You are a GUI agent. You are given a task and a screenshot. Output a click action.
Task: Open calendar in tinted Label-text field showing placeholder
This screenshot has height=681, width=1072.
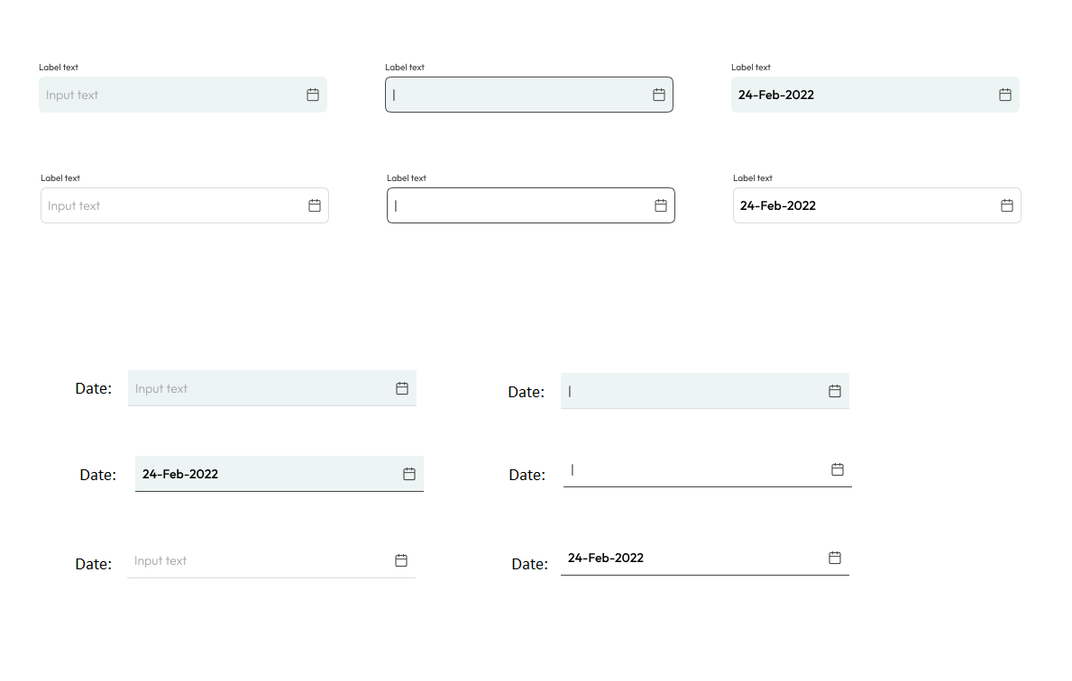(x=313, y=95)
